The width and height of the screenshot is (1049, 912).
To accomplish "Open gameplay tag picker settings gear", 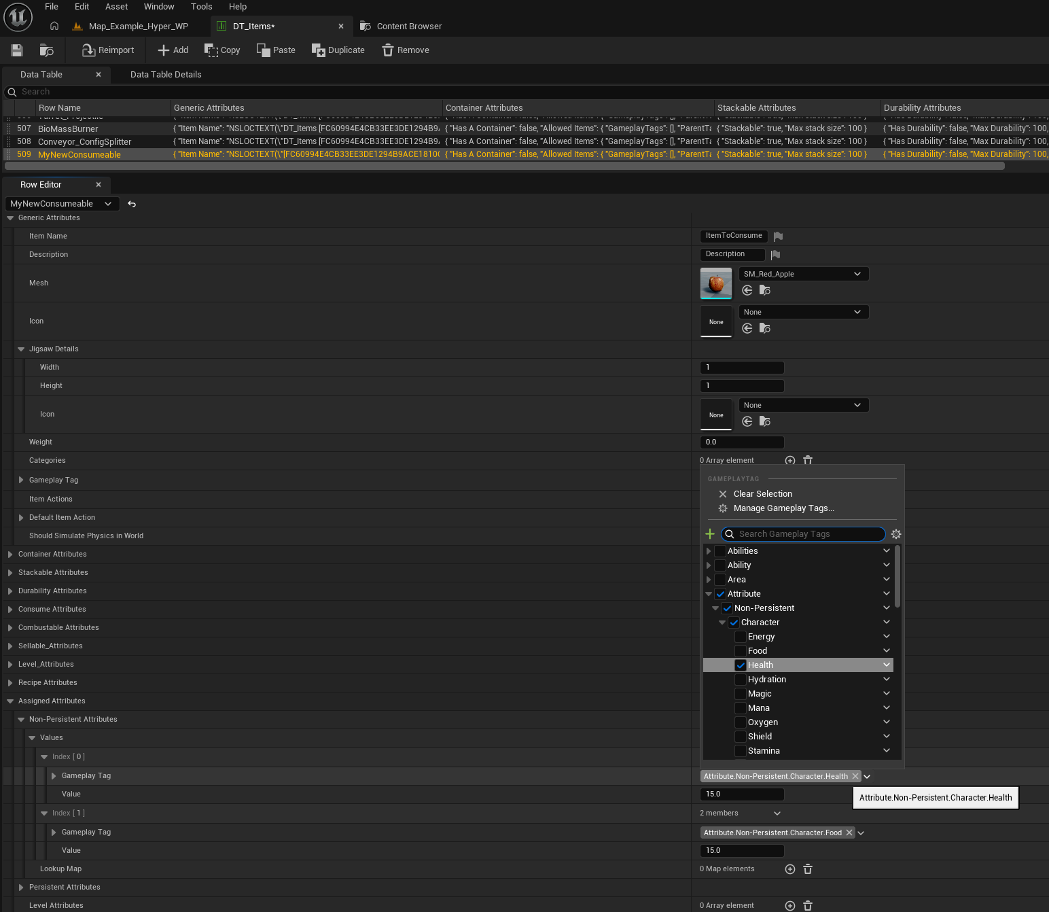I will click(896, 534).
